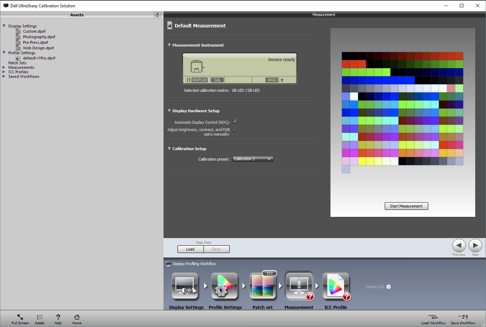486x327 pixels.
Task: Click the yellow patch in the bottom full row
Action: (x=362, y=161)
